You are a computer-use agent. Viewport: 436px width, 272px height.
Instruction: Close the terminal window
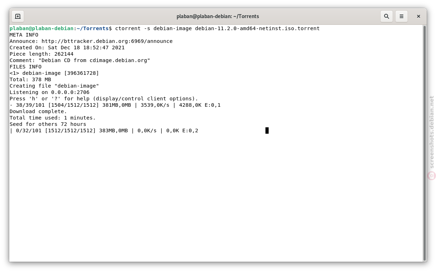pos(419,16)
